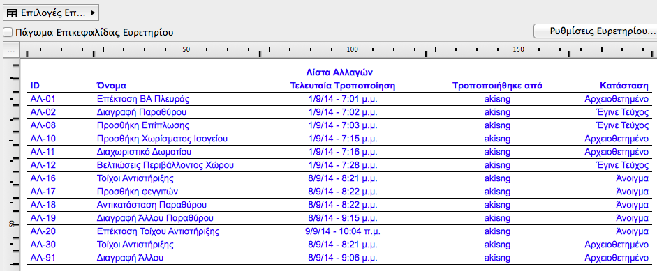
Task: Select the date 1/9/14 - 7:28 μ.μ.
Action: [343, 165]
